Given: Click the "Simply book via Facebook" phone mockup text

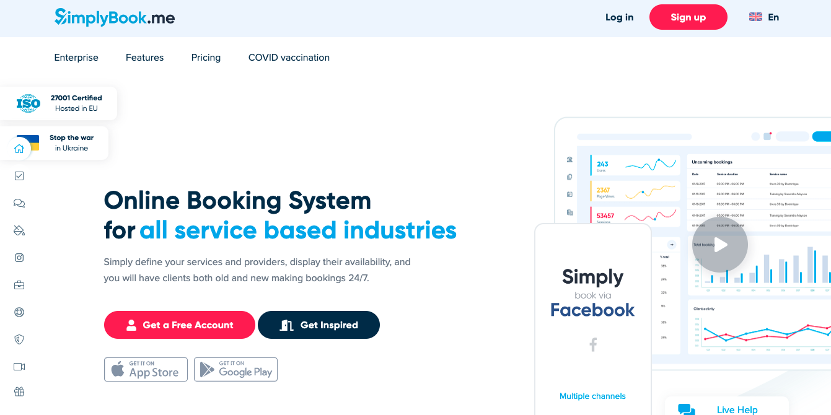Looking at the screenshot, I should click(592, 293).
